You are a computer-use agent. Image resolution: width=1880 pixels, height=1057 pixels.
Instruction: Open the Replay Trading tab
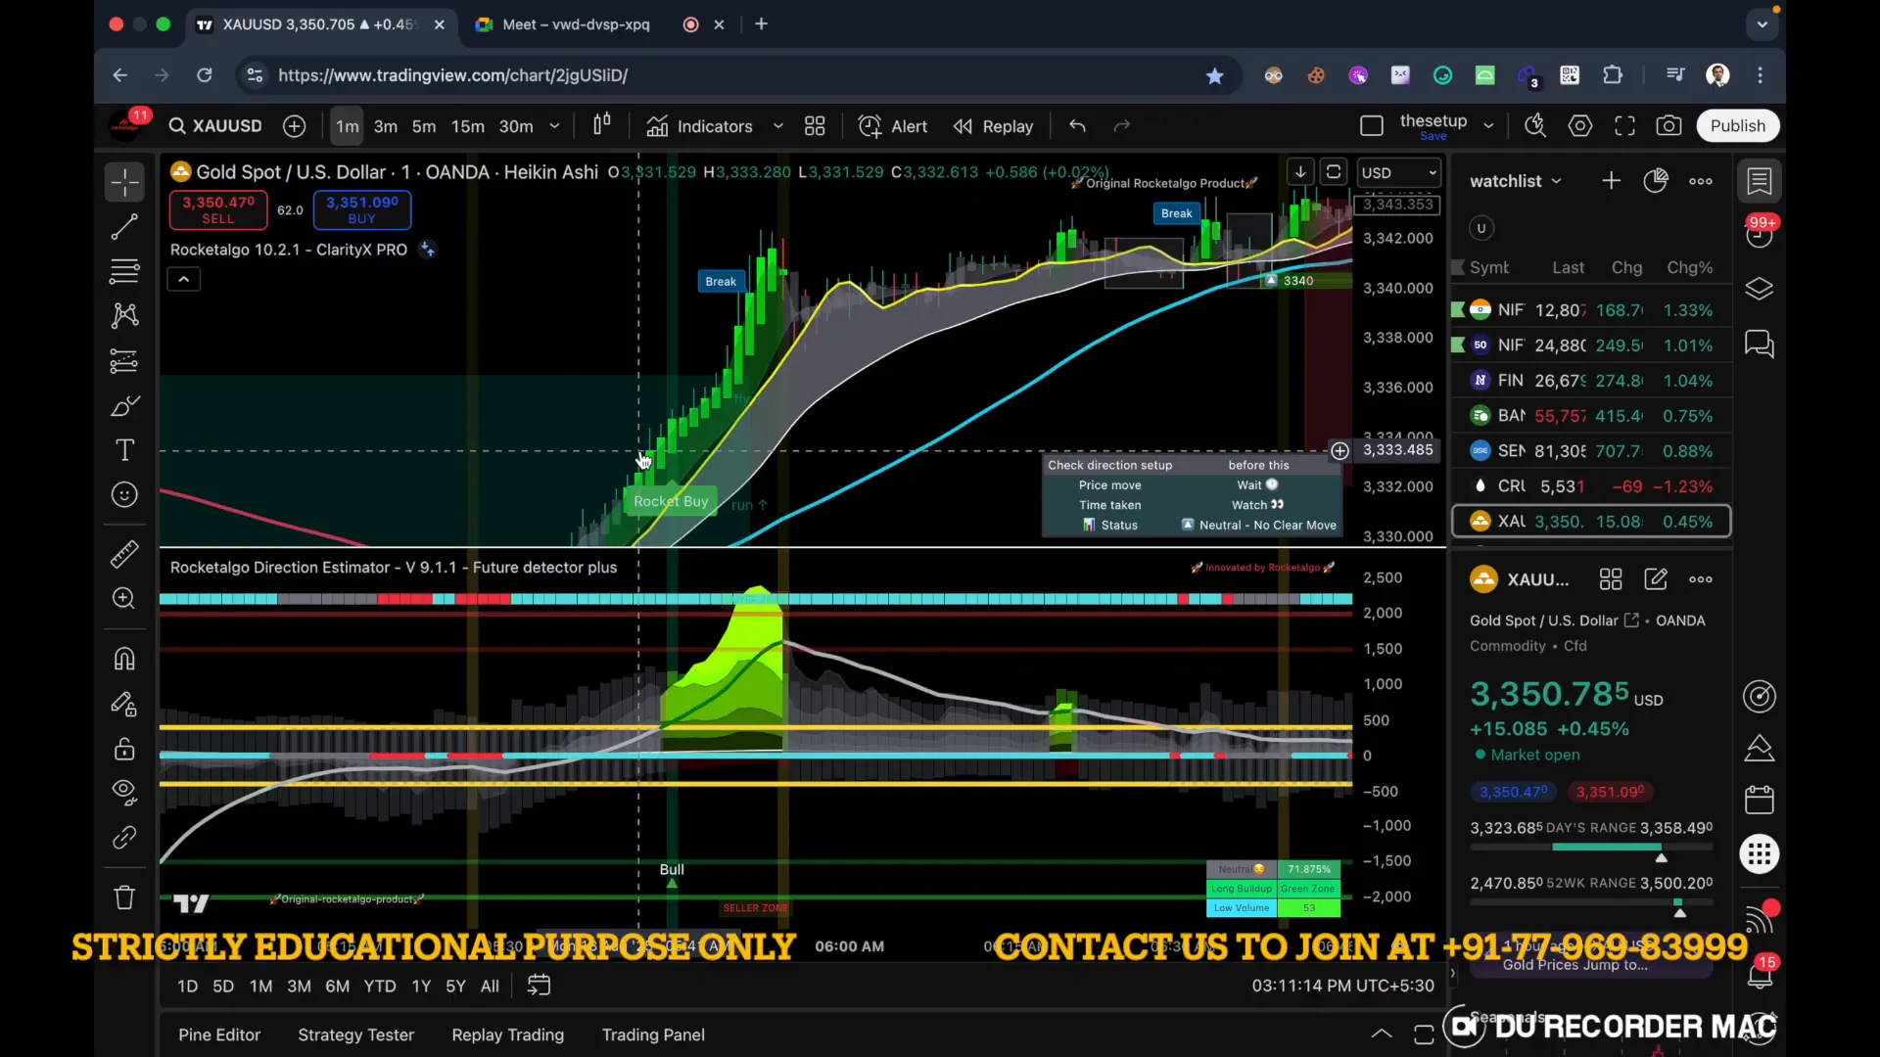click(x=507, y=1034)
